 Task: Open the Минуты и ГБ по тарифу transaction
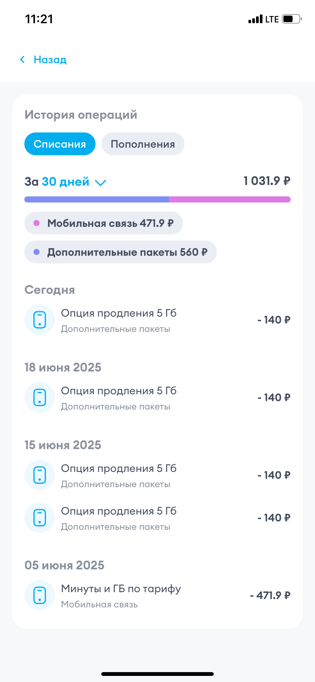click(157, 595)
